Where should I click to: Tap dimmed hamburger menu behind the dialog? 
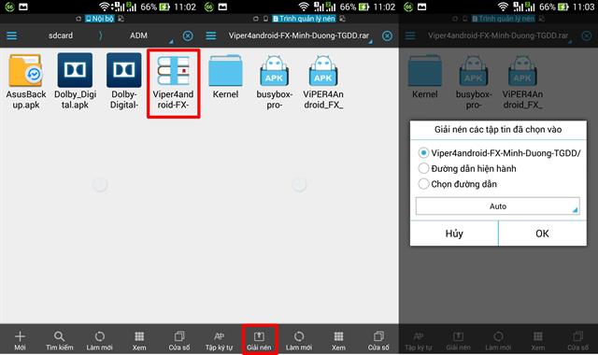(x=410, y=35)
